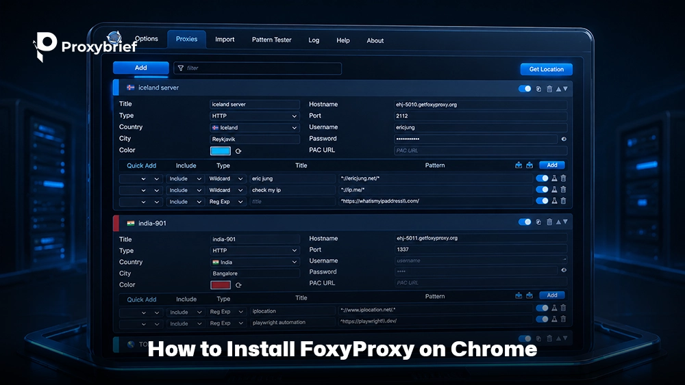Open Include dropdown for iplocation pattern

coord(185,313)
